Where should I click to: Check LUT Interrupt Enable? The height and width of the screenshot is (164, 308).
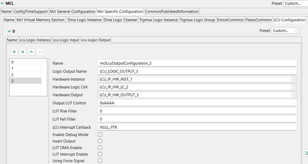tap(100, 154)
